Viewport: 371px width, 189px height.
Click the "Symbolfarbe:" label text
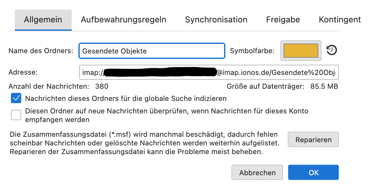pyautogui.click(x=252, y=51)
